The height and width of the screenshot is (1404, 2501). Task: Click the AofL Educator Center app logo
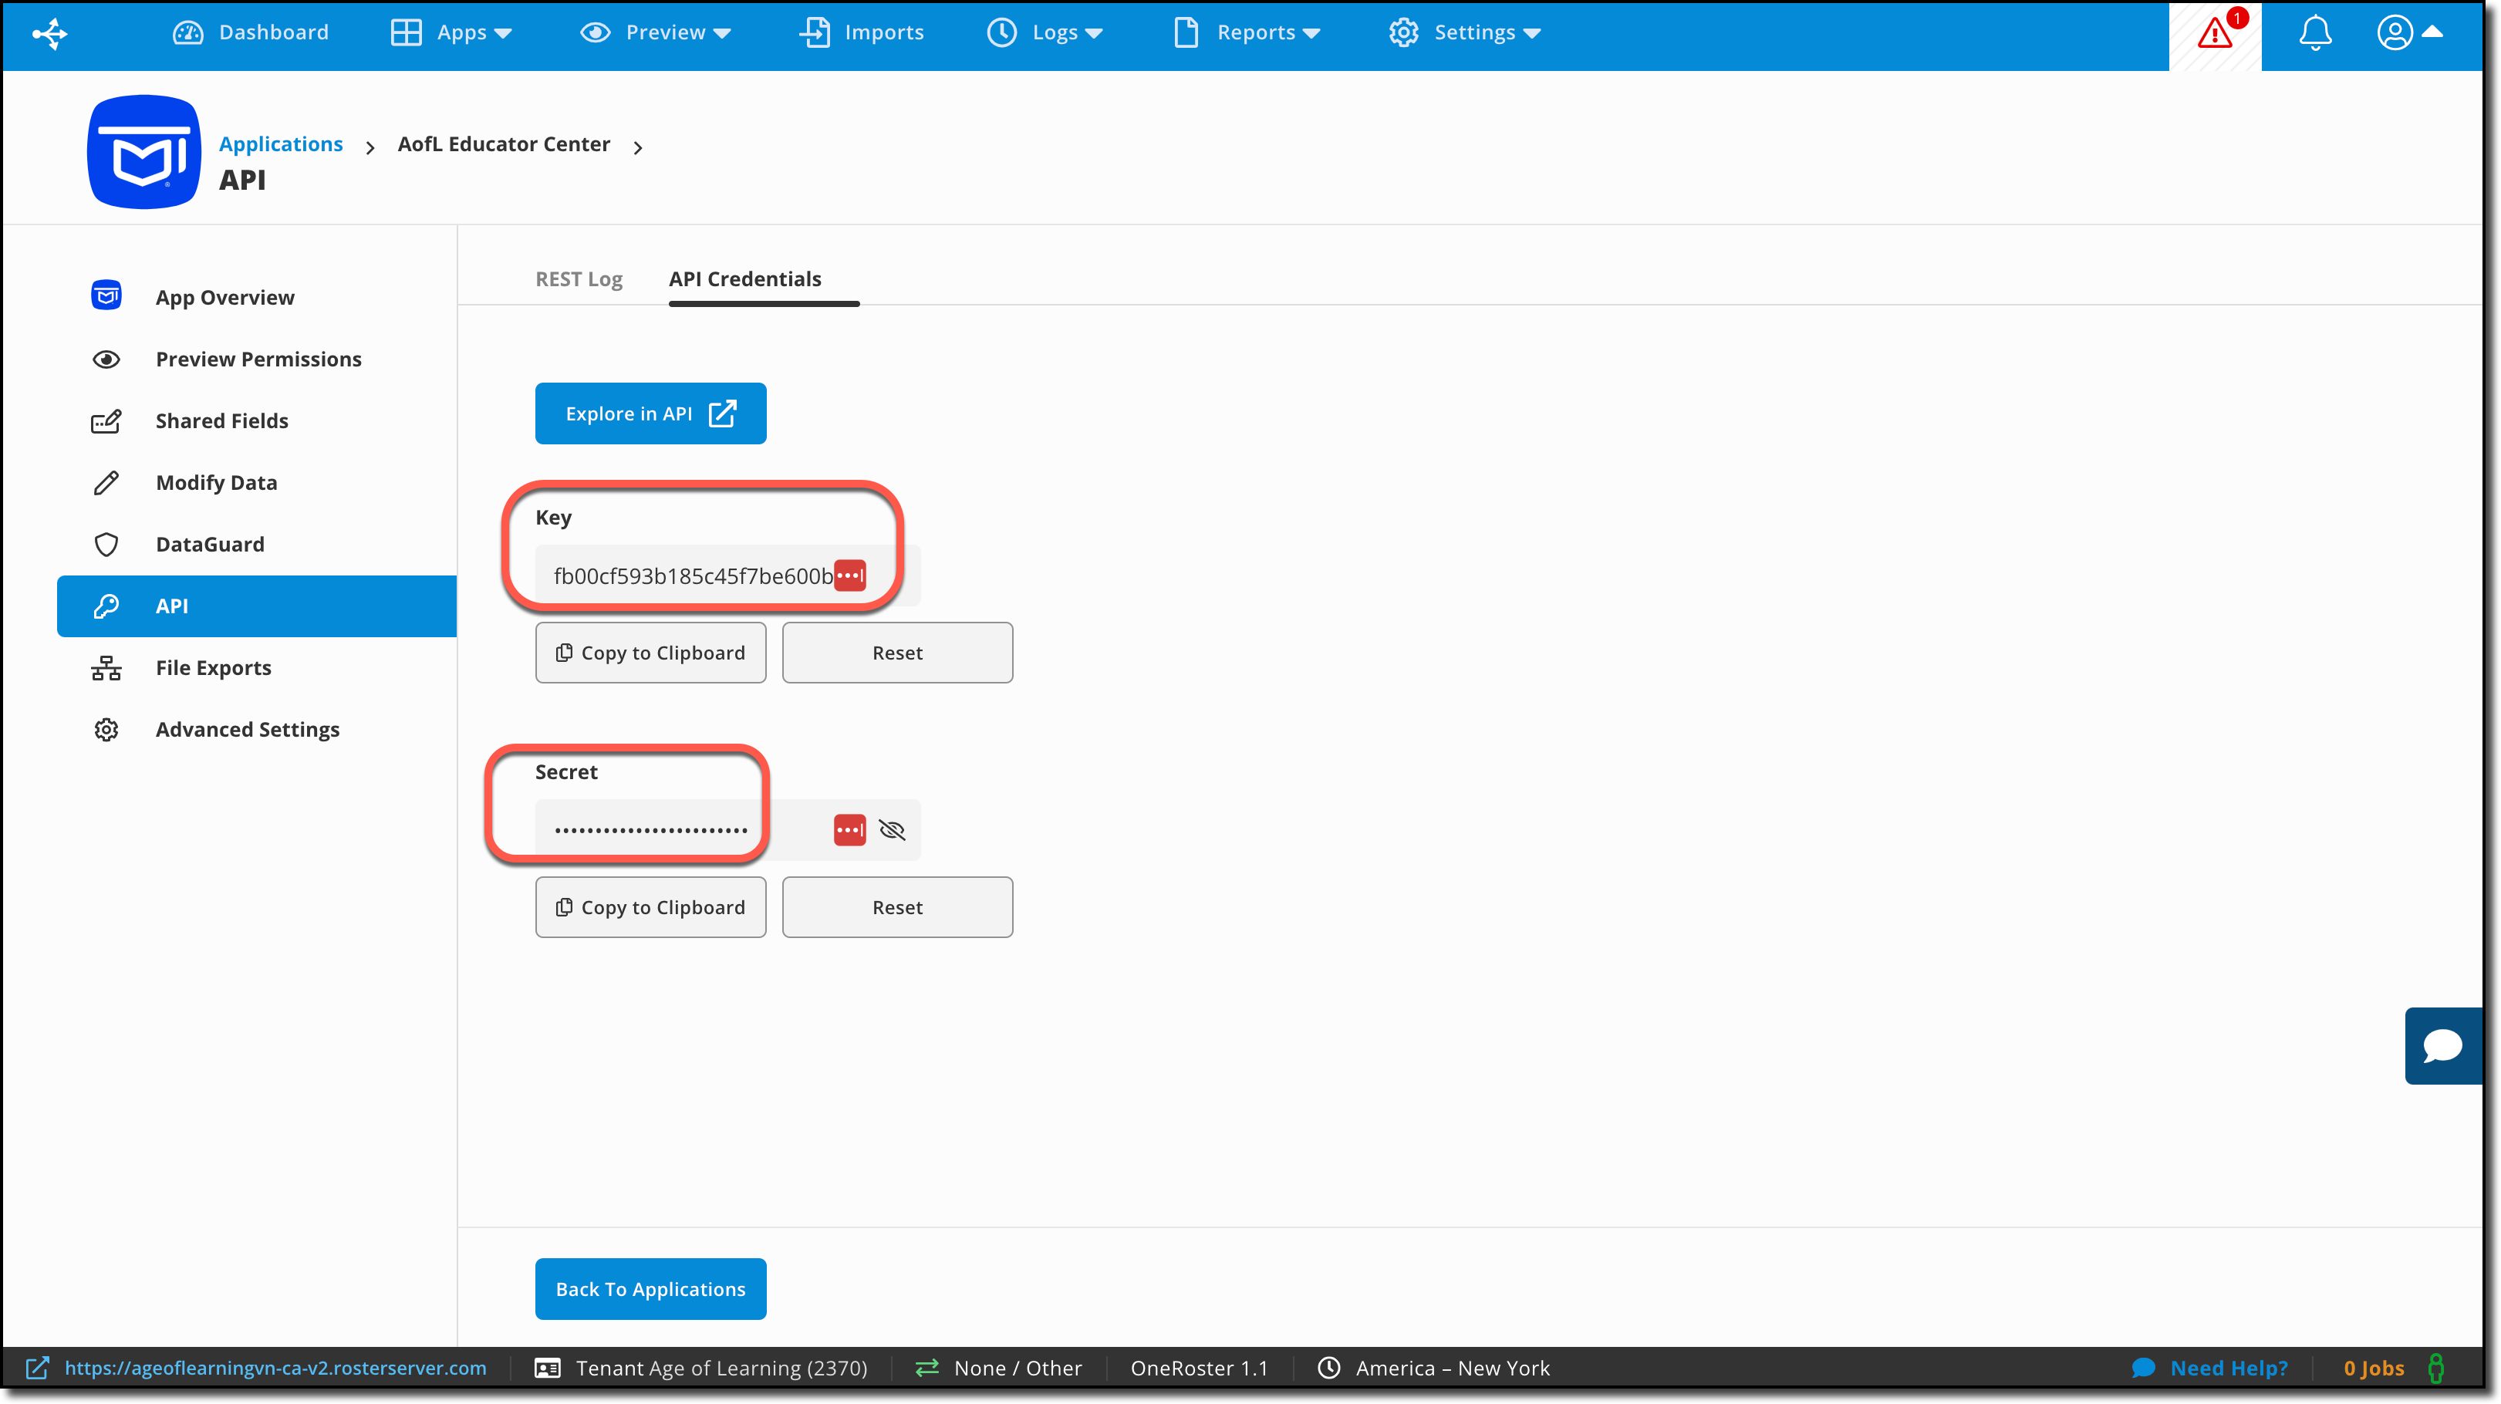point(143,153)
